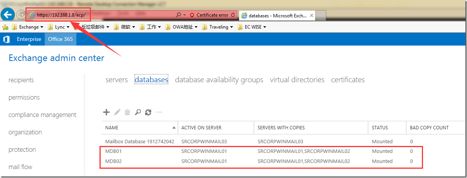Click the favorites star icon in bookmarks bar

pos(5,27)
